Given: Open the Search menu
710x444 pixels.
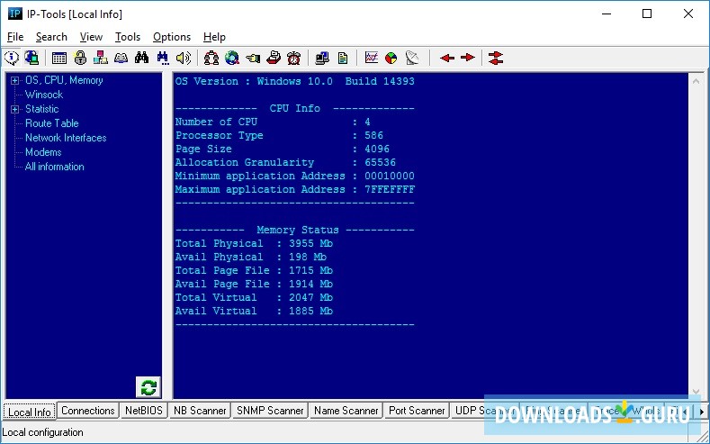Looking at the screenshot, I should point(51,37).
